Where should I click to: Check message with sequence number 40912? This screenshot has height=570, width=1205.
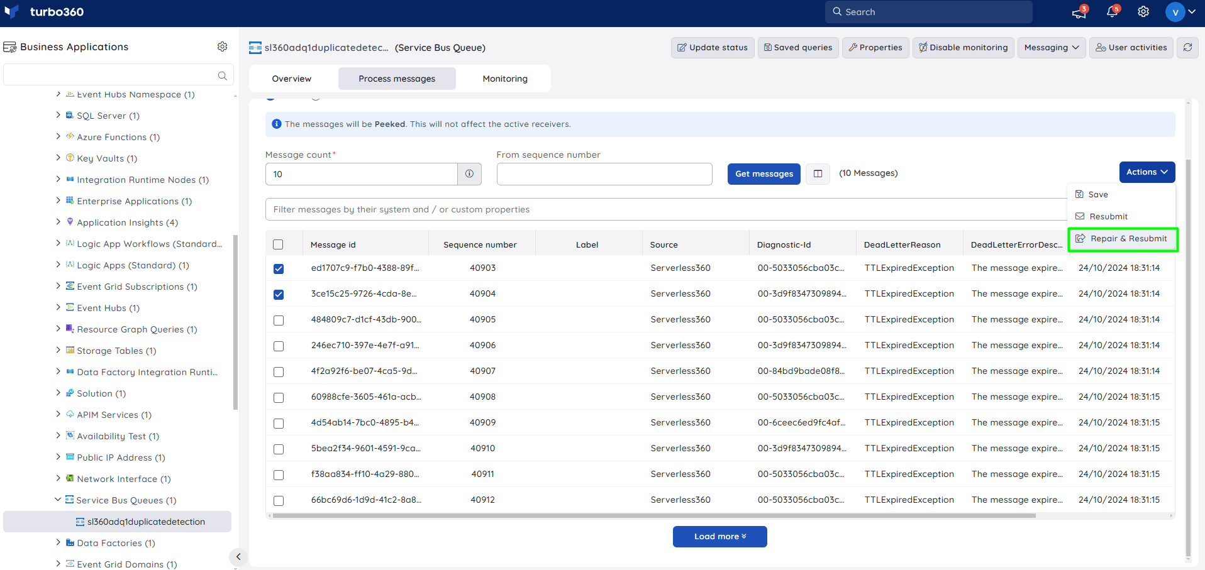pos(279,500)
